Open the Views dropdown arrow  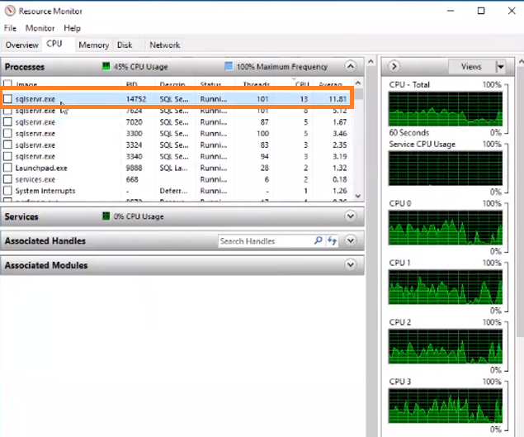(500, 66)
